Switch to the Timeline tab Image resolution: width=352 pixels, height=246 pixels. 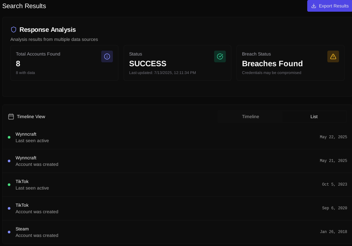[250, 117]
